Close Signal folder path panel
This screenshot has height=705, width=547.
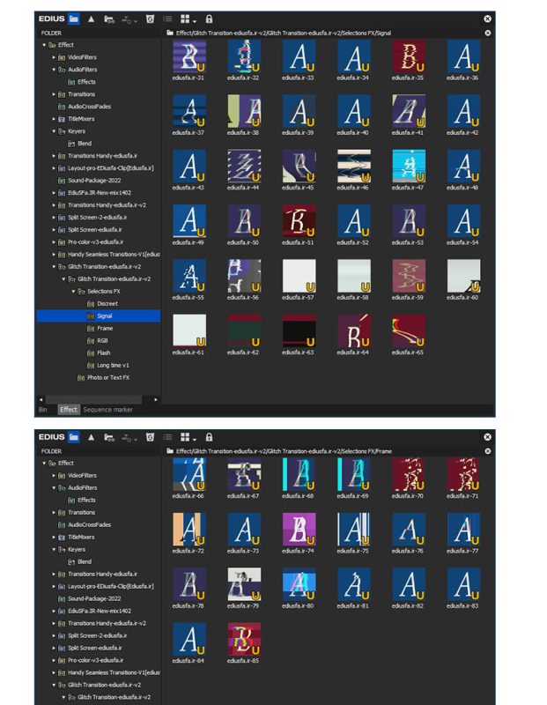coord(488,33)
